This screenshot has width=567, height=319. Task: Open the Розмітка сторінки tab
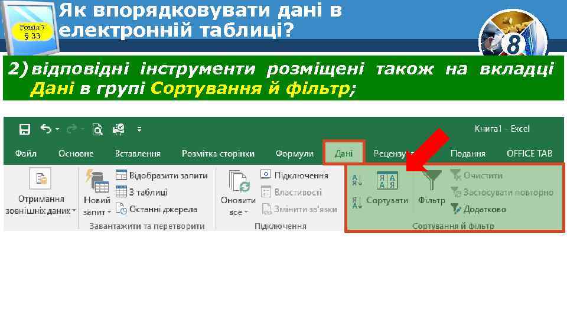(218, 154)
